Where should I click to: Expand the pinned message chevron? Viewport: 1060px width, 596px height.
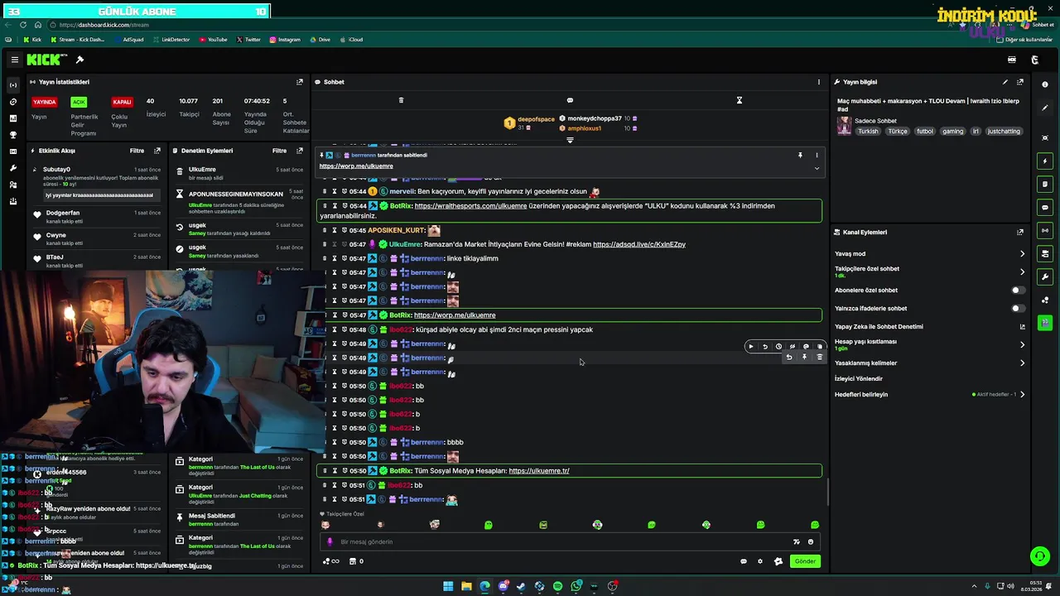click(817, 168)
